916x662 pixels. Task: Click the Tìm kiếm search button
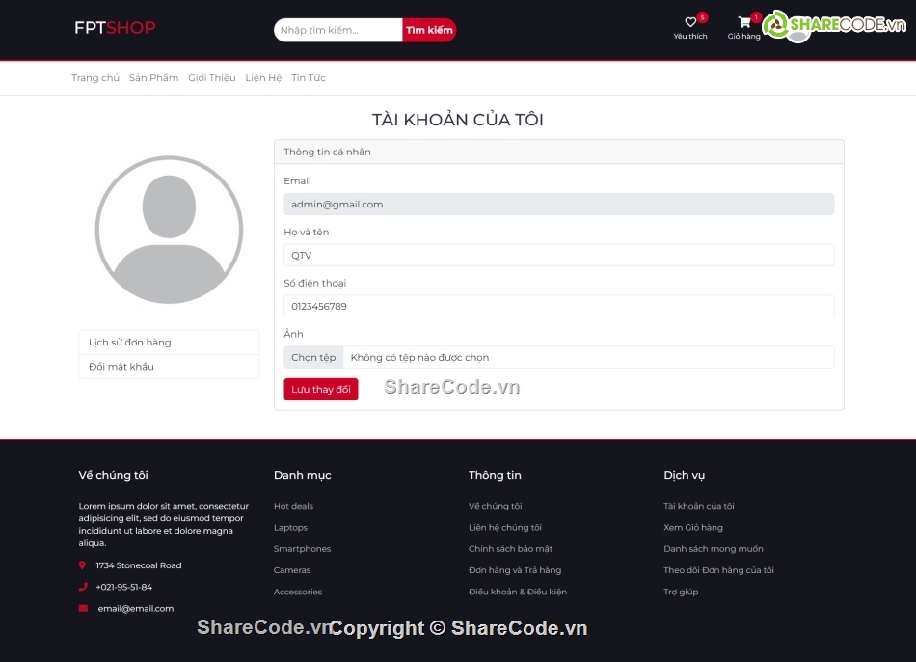click(429, 30)
